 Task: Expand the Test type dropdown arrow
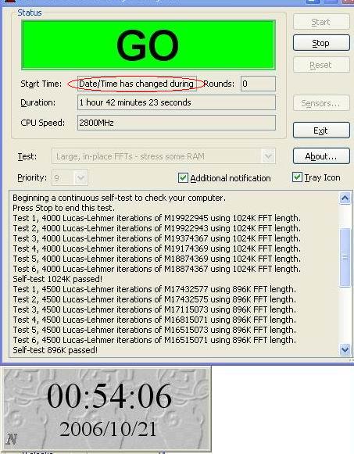(x=268, y=156)
